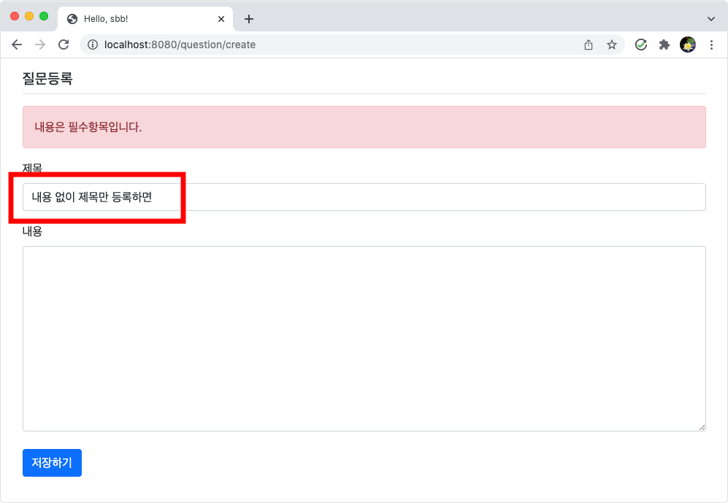This screenshot has width=728, height=503.
Task: Click the red macOS close window button
Action: pos(15,16)
